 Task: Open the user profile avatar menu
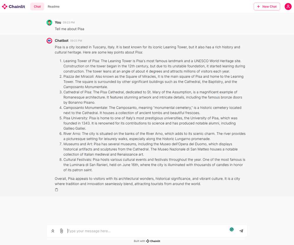(288, 6)
